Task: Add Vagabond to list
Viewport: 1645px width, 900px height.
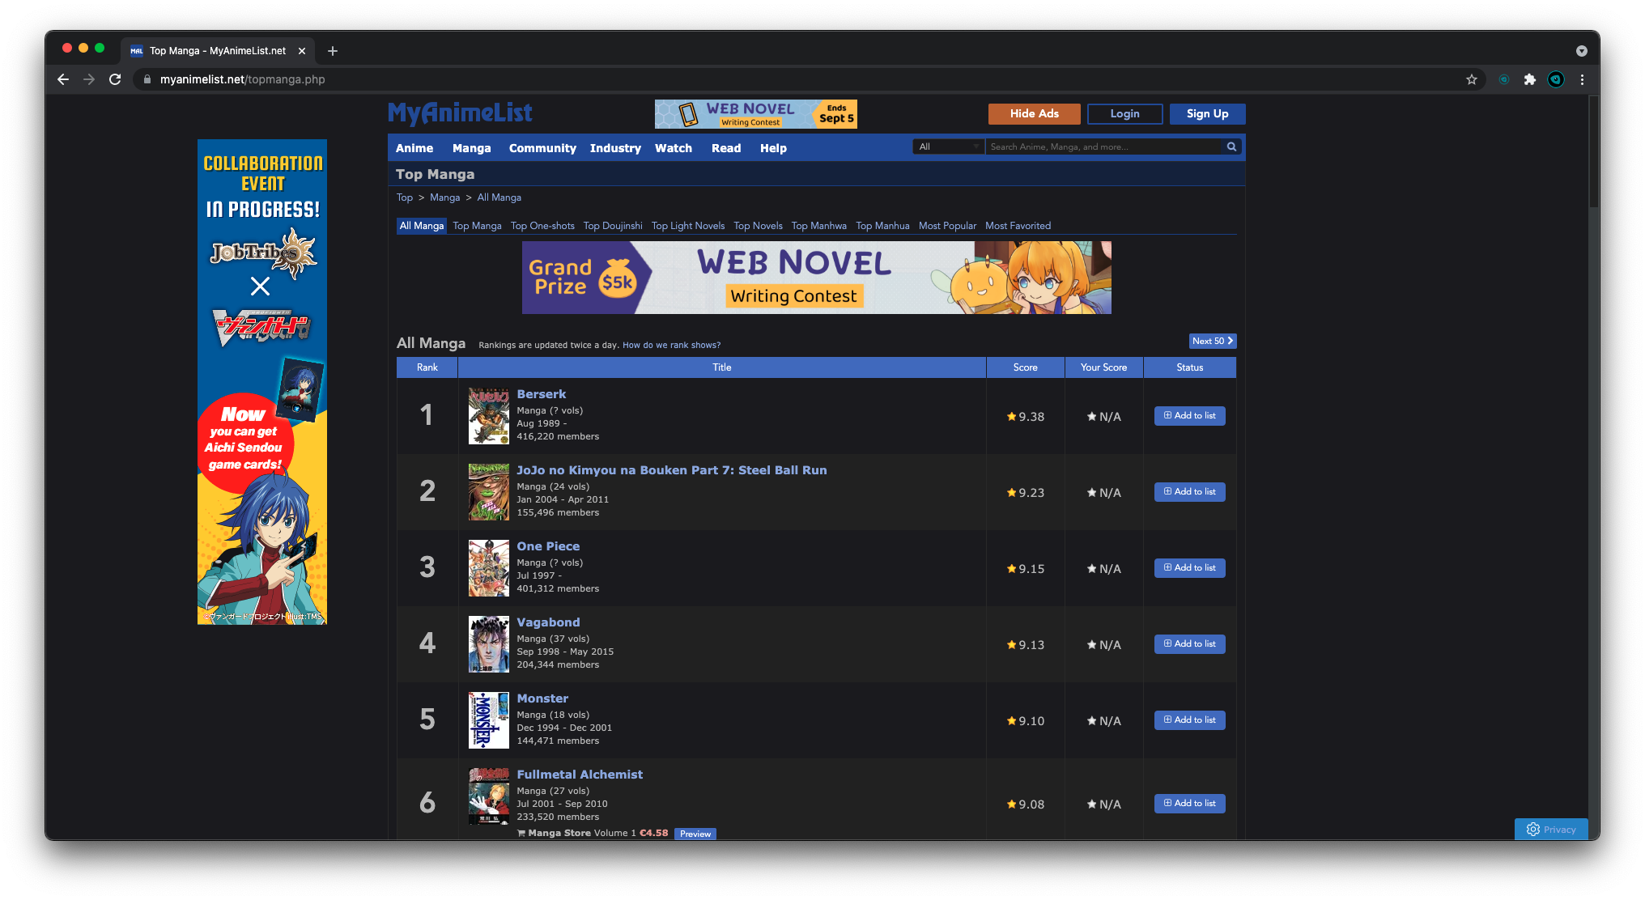Action: point(1189,644)
